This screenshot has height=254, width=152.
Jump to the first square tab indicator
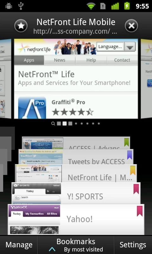point(59,124)
